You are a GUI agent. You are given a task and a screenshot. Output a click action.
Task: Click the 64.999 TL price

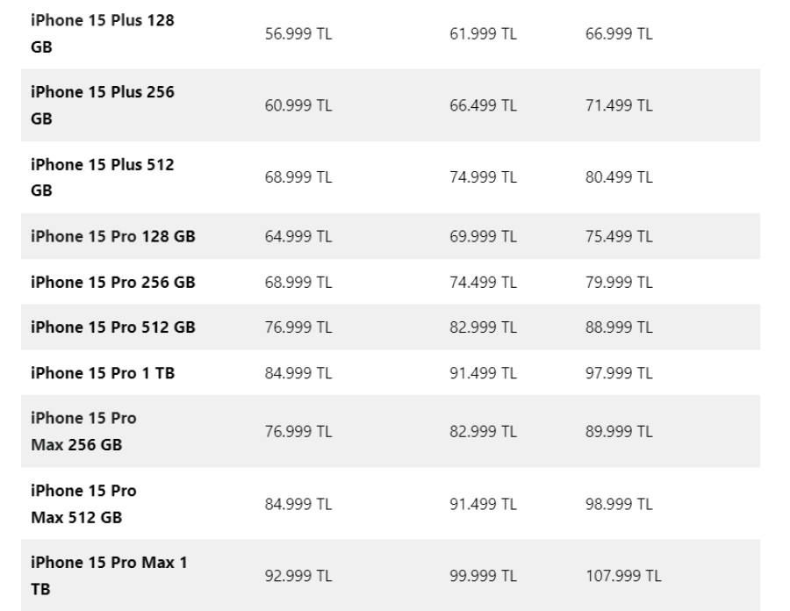[298, 236]
